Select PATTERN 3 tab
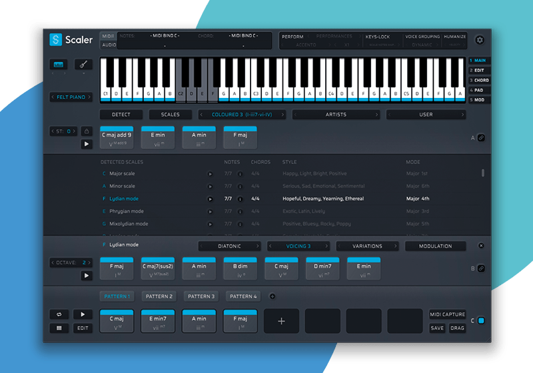Image resolution: width=533 pixels, height=373 pixels. 201,296
